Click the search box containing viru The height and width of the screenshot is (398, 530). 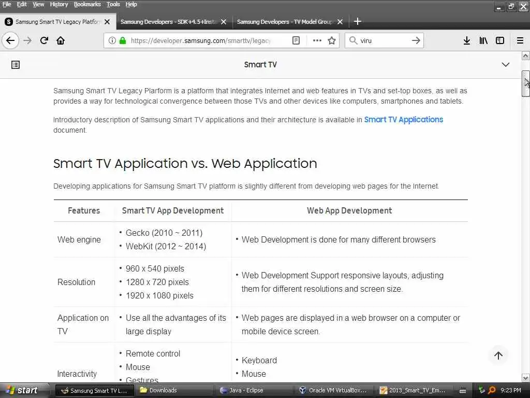tap(384, 40)
